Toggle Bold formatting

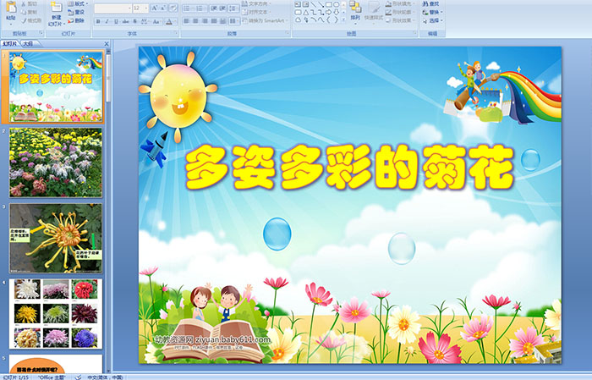[x=97, y=22]
